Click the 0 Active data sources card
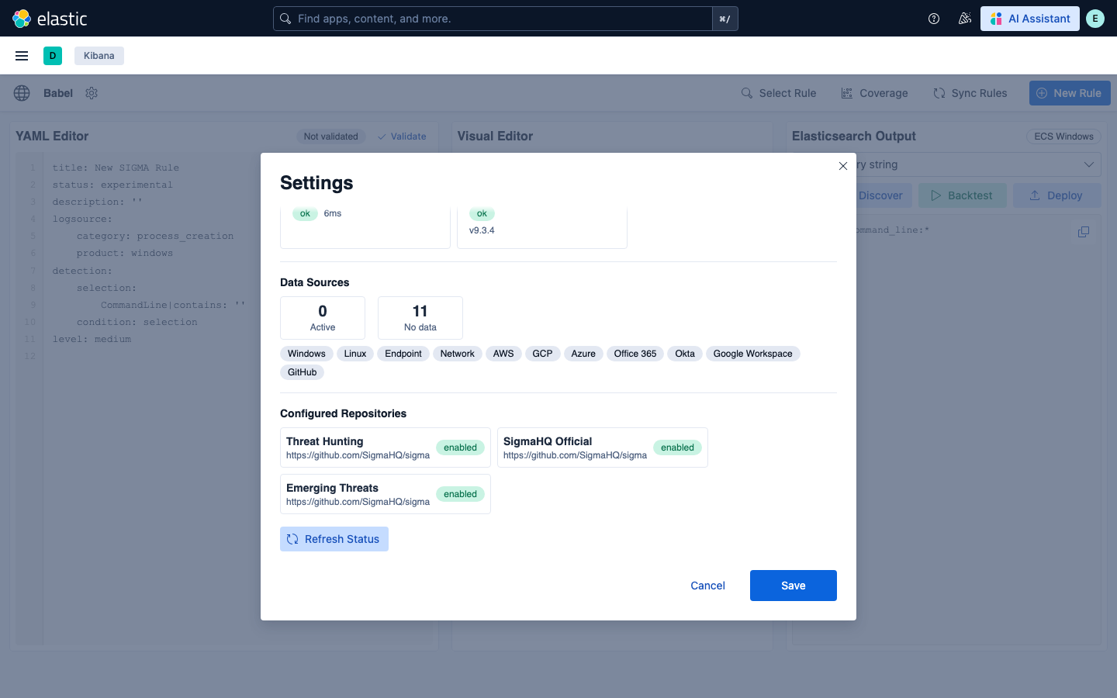Viewport: 1117px width, 698px height. (x=323, y=318)
